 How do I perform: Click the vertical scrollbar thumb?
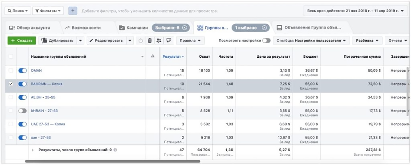[408, 91]
